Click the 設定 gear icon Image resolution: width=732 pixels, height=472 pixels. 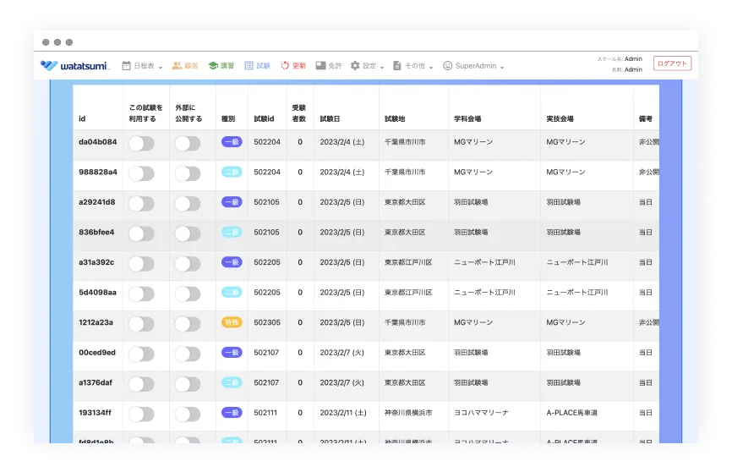coord(355,65)
